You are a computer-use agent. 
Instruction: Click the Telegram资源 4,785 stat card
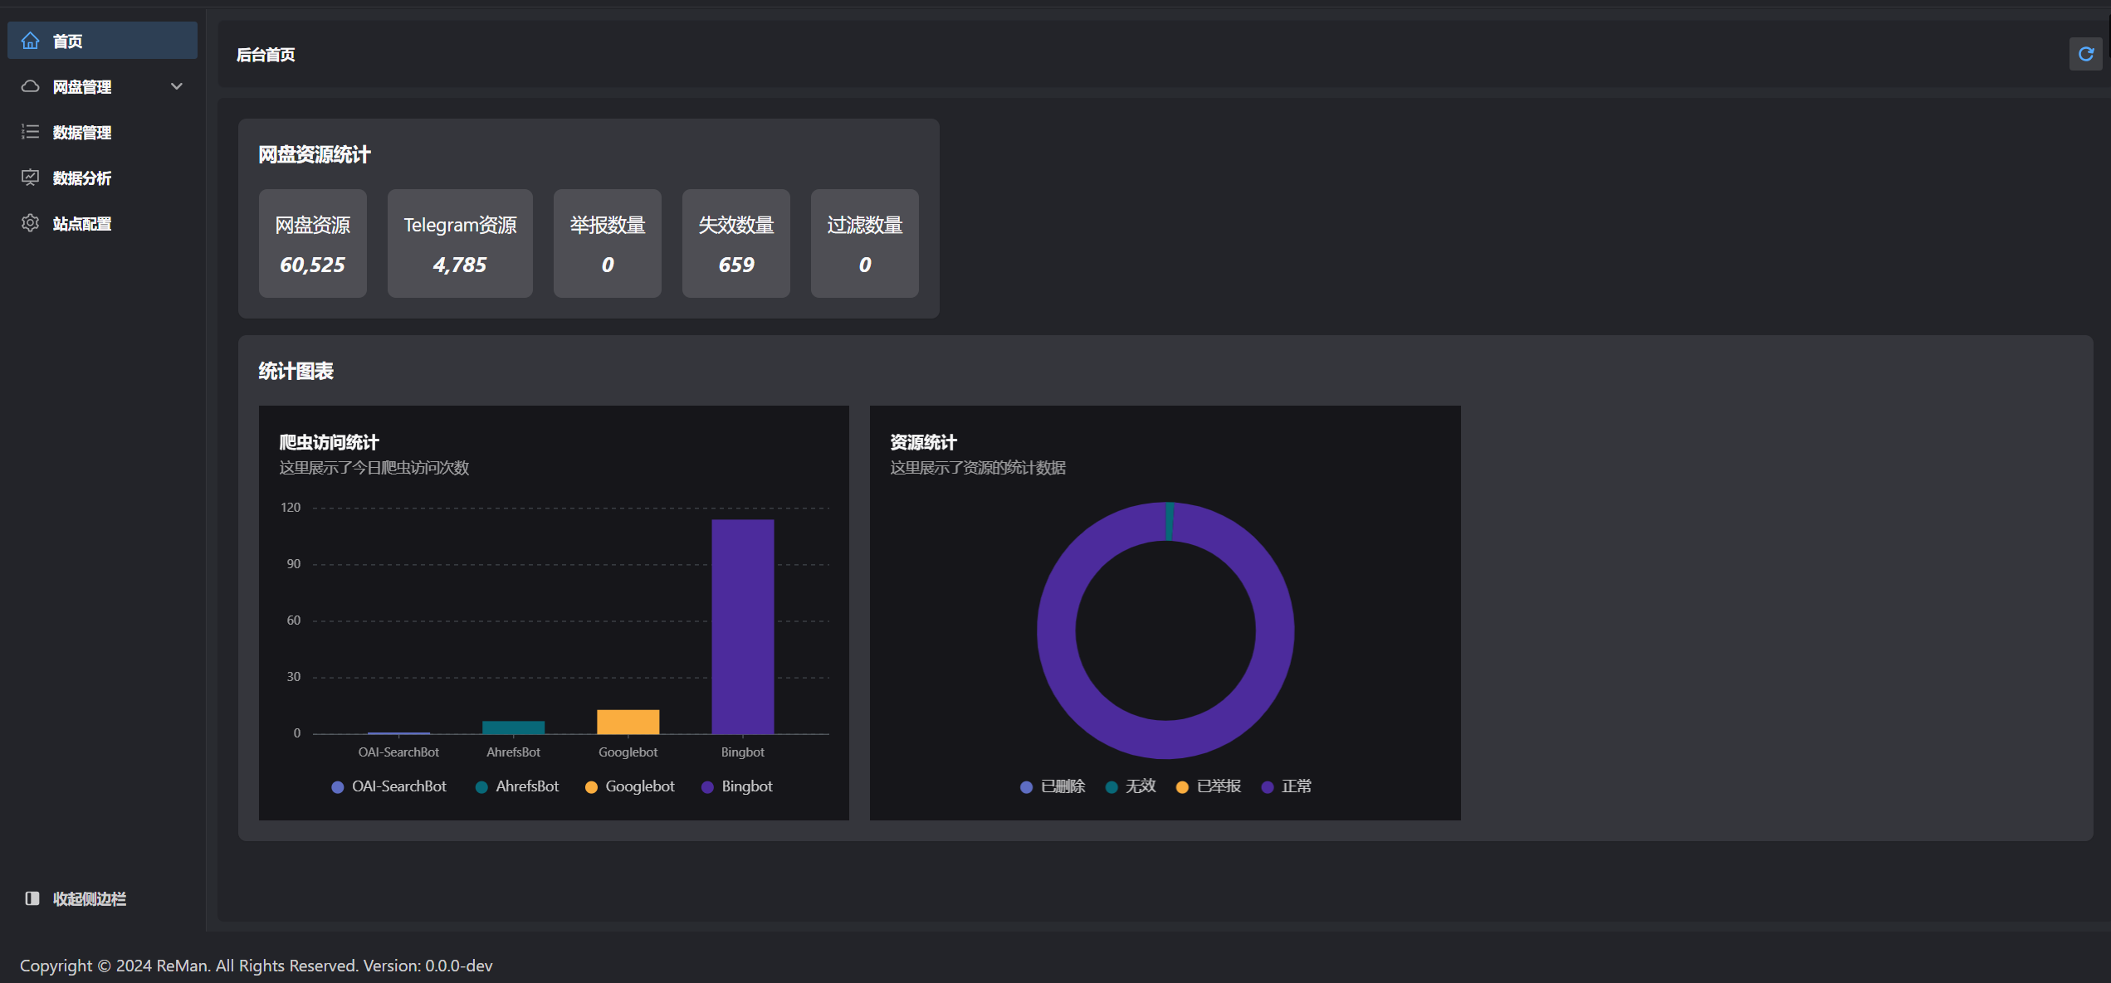point(460,243)
